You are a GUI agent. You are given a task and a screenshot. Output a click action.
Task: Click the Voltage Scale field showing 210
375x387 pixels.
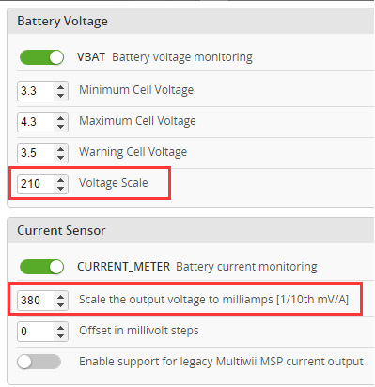point(42,184)
